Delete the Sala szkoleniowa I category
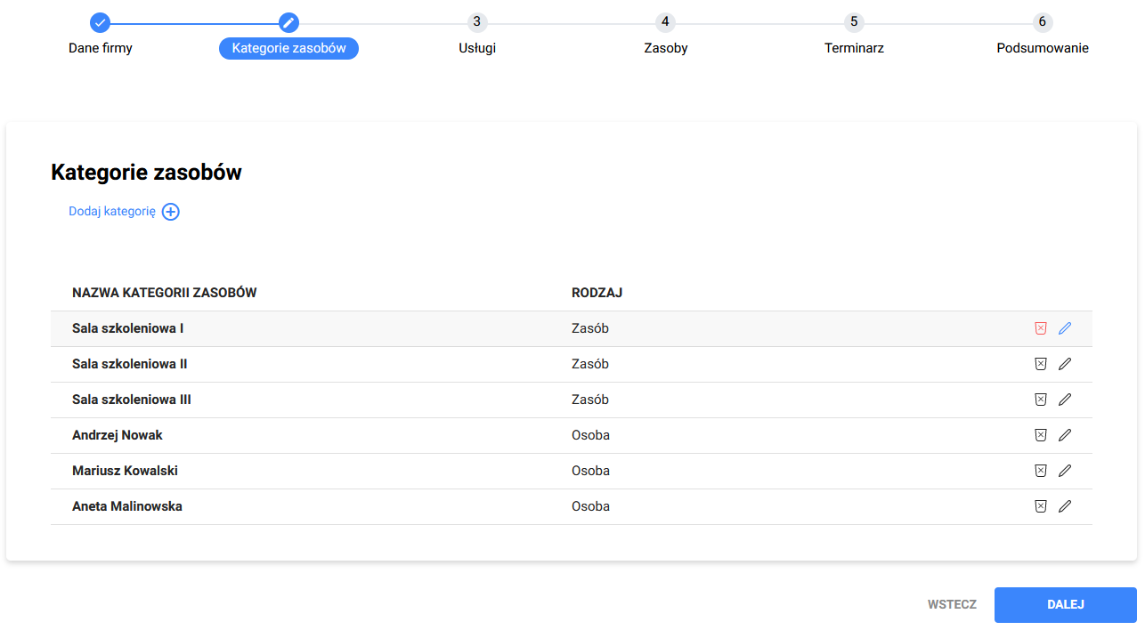 pyautogui.click(x=1040, y=328)
